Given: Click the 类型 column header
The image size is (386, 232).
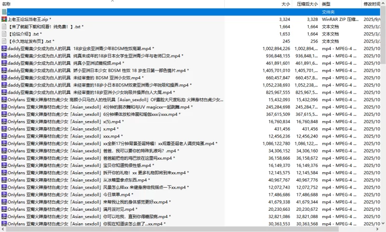Looking at the screenshot, I should pos(326,4).
